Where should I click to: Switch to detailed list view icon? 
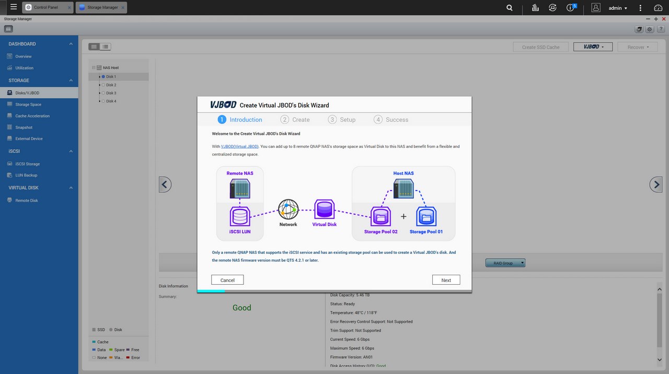pyautogui.click(x=105, y=46)
